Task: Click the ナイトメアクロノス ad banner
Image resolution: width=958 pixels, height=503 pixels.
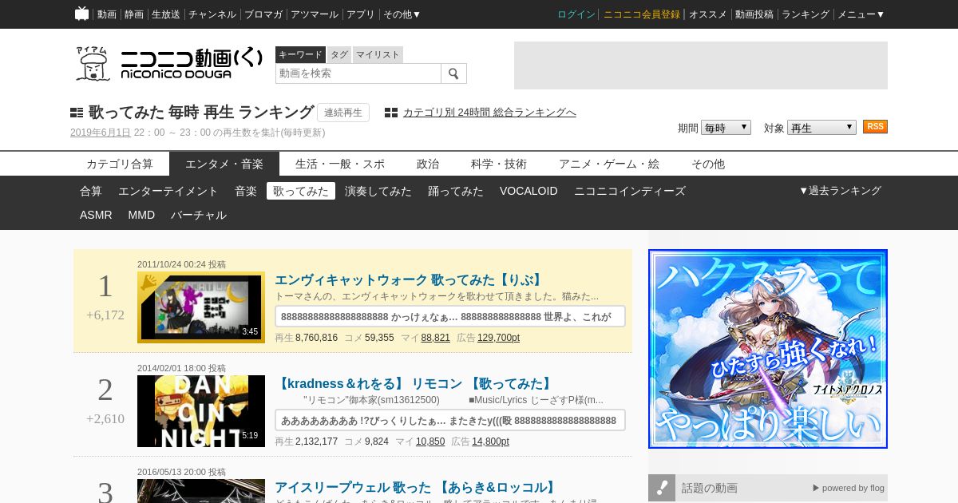Action: point(768,349)
